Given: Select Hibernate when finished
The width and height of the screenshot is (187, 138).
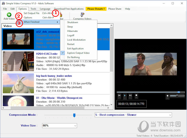Looking at the screenshot, I should click(x=72, y=31).
